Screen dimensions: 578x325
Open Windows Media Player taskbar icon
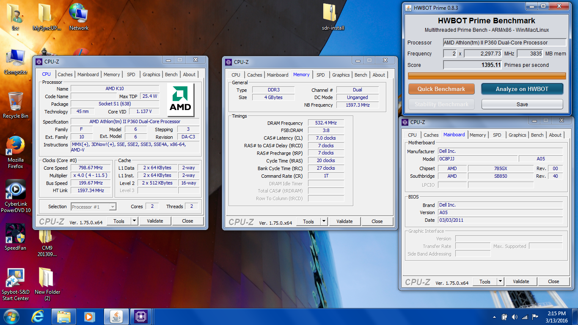point(89,316)
